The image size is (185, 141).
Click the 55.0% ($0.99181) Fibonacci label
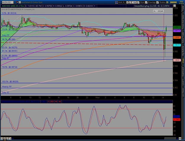click(x=9, y=51)
